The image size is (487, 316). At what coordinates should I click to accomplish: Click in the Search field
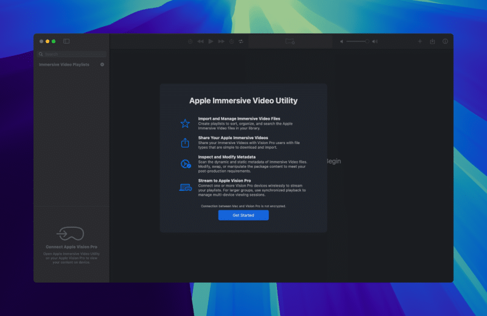coord(72,54)
